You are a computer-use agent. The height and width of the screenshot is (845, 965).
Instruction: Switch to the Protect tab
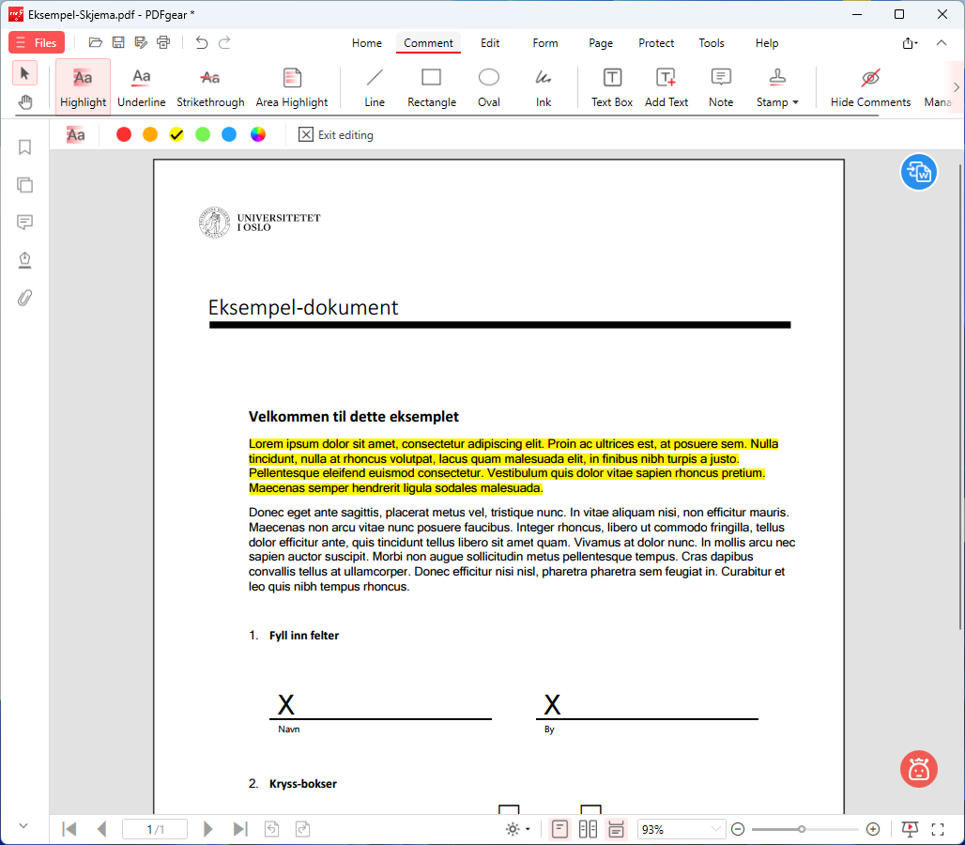tap(656, 43)
